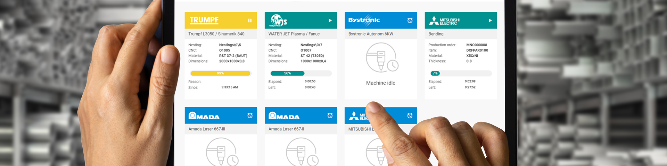Click CNC value O1007
The height and width of the screenshot is (166, 667).
pos(306,50)
